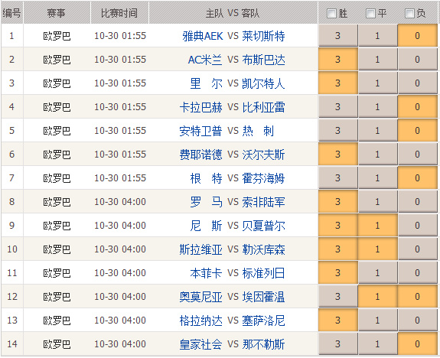This screenshot has height=358, width=440.
Task: Open AC米兰 team link
Action: coord(205,60)
